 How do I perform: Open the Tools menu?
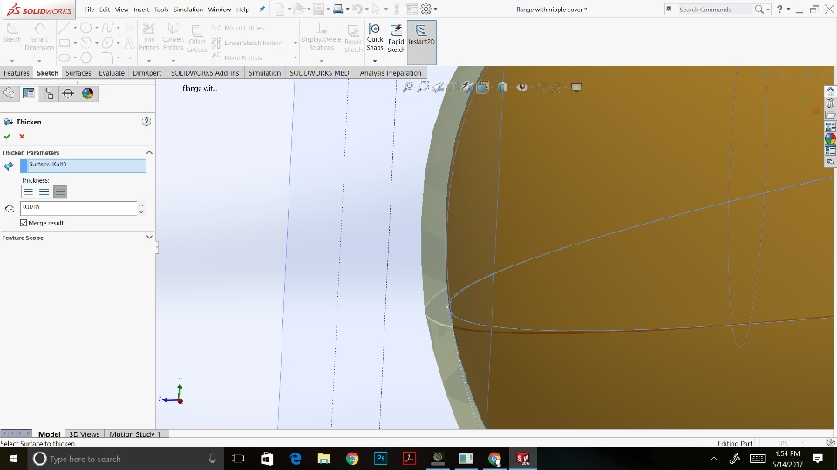click(161, 10)
